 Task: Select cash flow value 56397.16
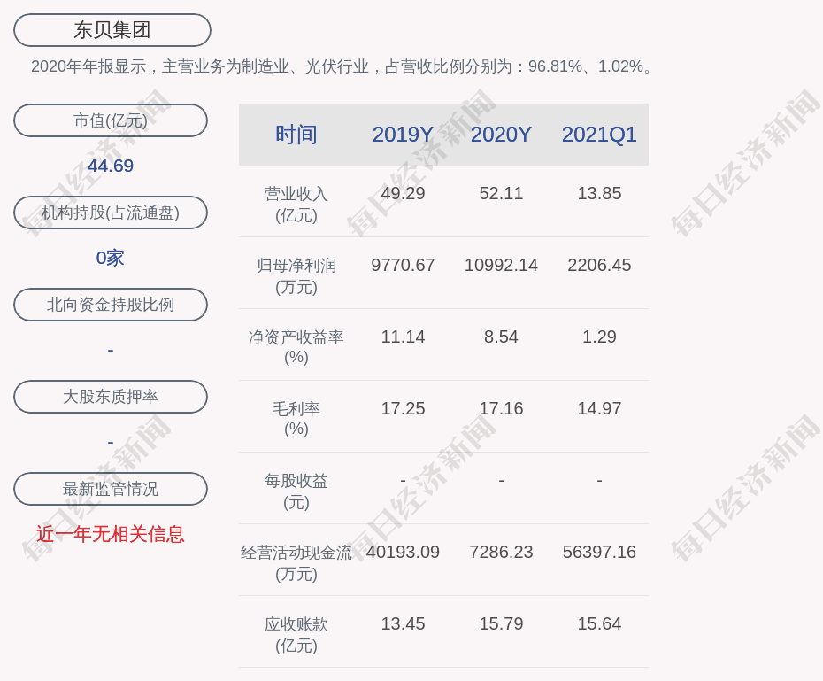tap(599, 552)
